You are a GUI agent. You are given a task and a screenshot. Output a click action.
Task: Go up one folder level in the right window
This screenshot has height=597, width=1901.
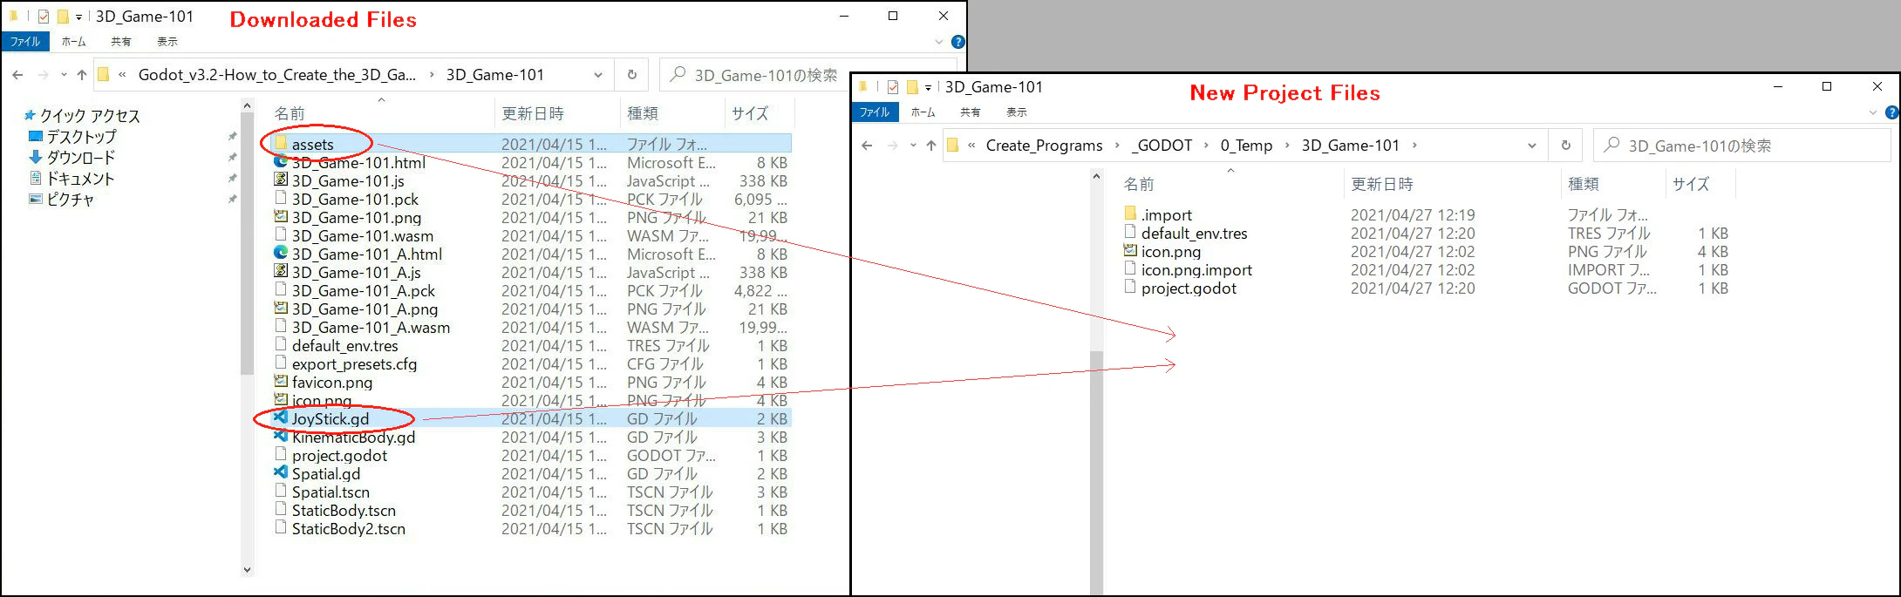(x=930, y=146)
